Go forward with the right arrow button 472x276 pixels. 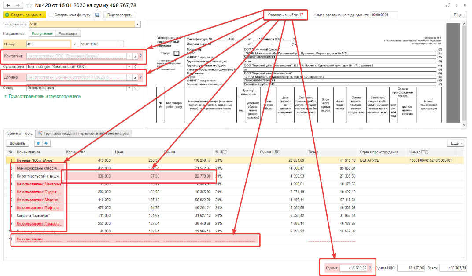tap(18, 5)
